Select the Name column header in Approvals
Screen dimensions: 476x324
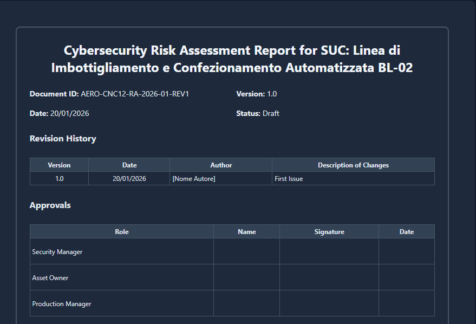(x=246, y=232)
